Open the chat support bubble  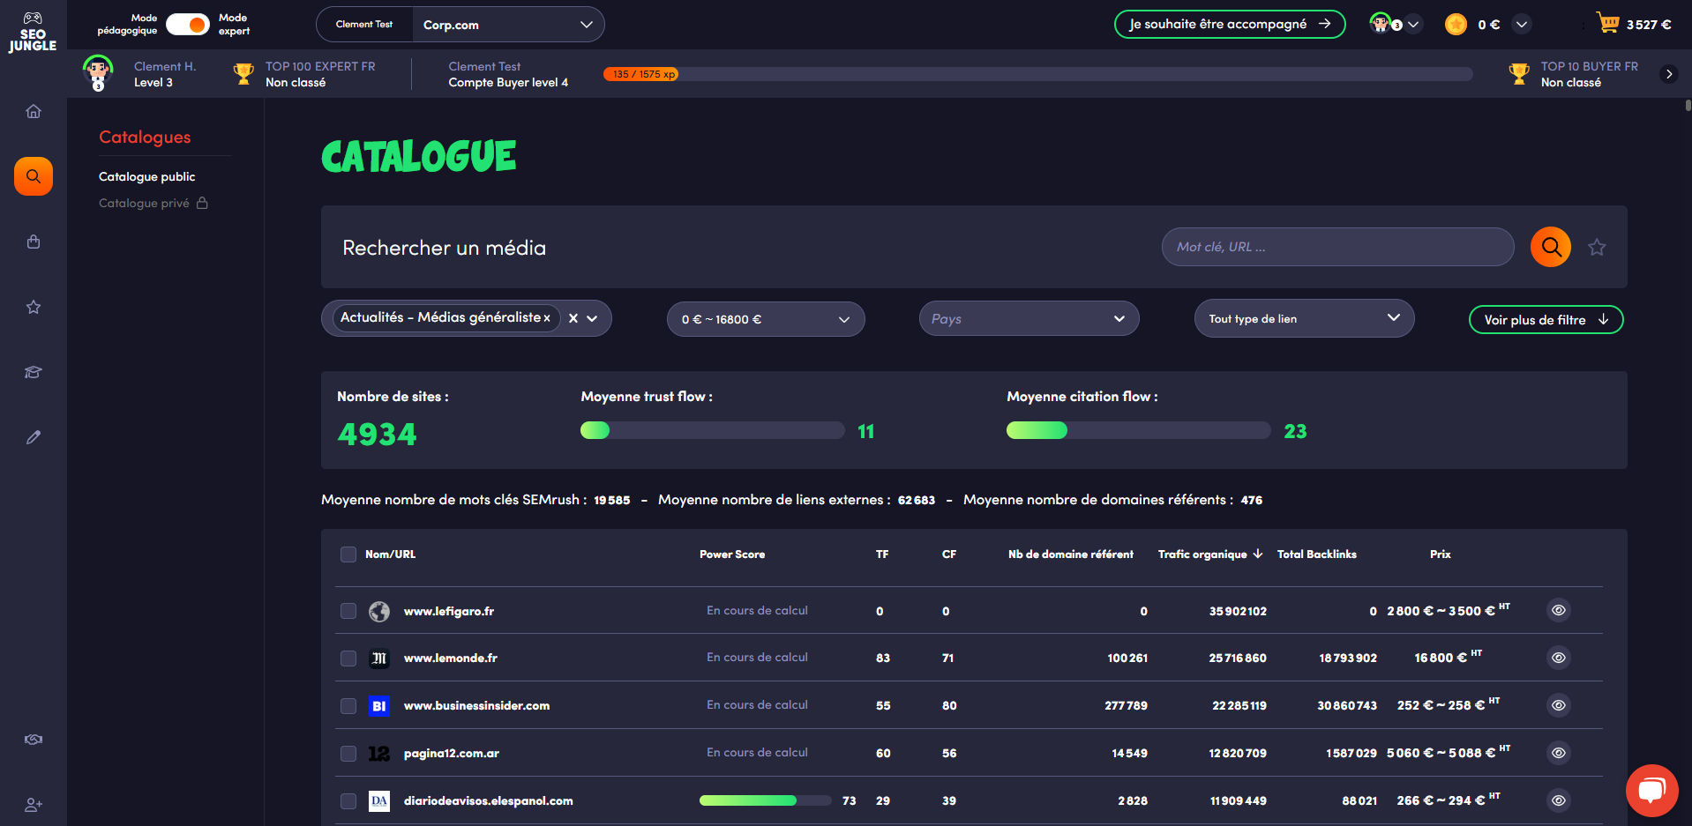[x=1651, y=790]
